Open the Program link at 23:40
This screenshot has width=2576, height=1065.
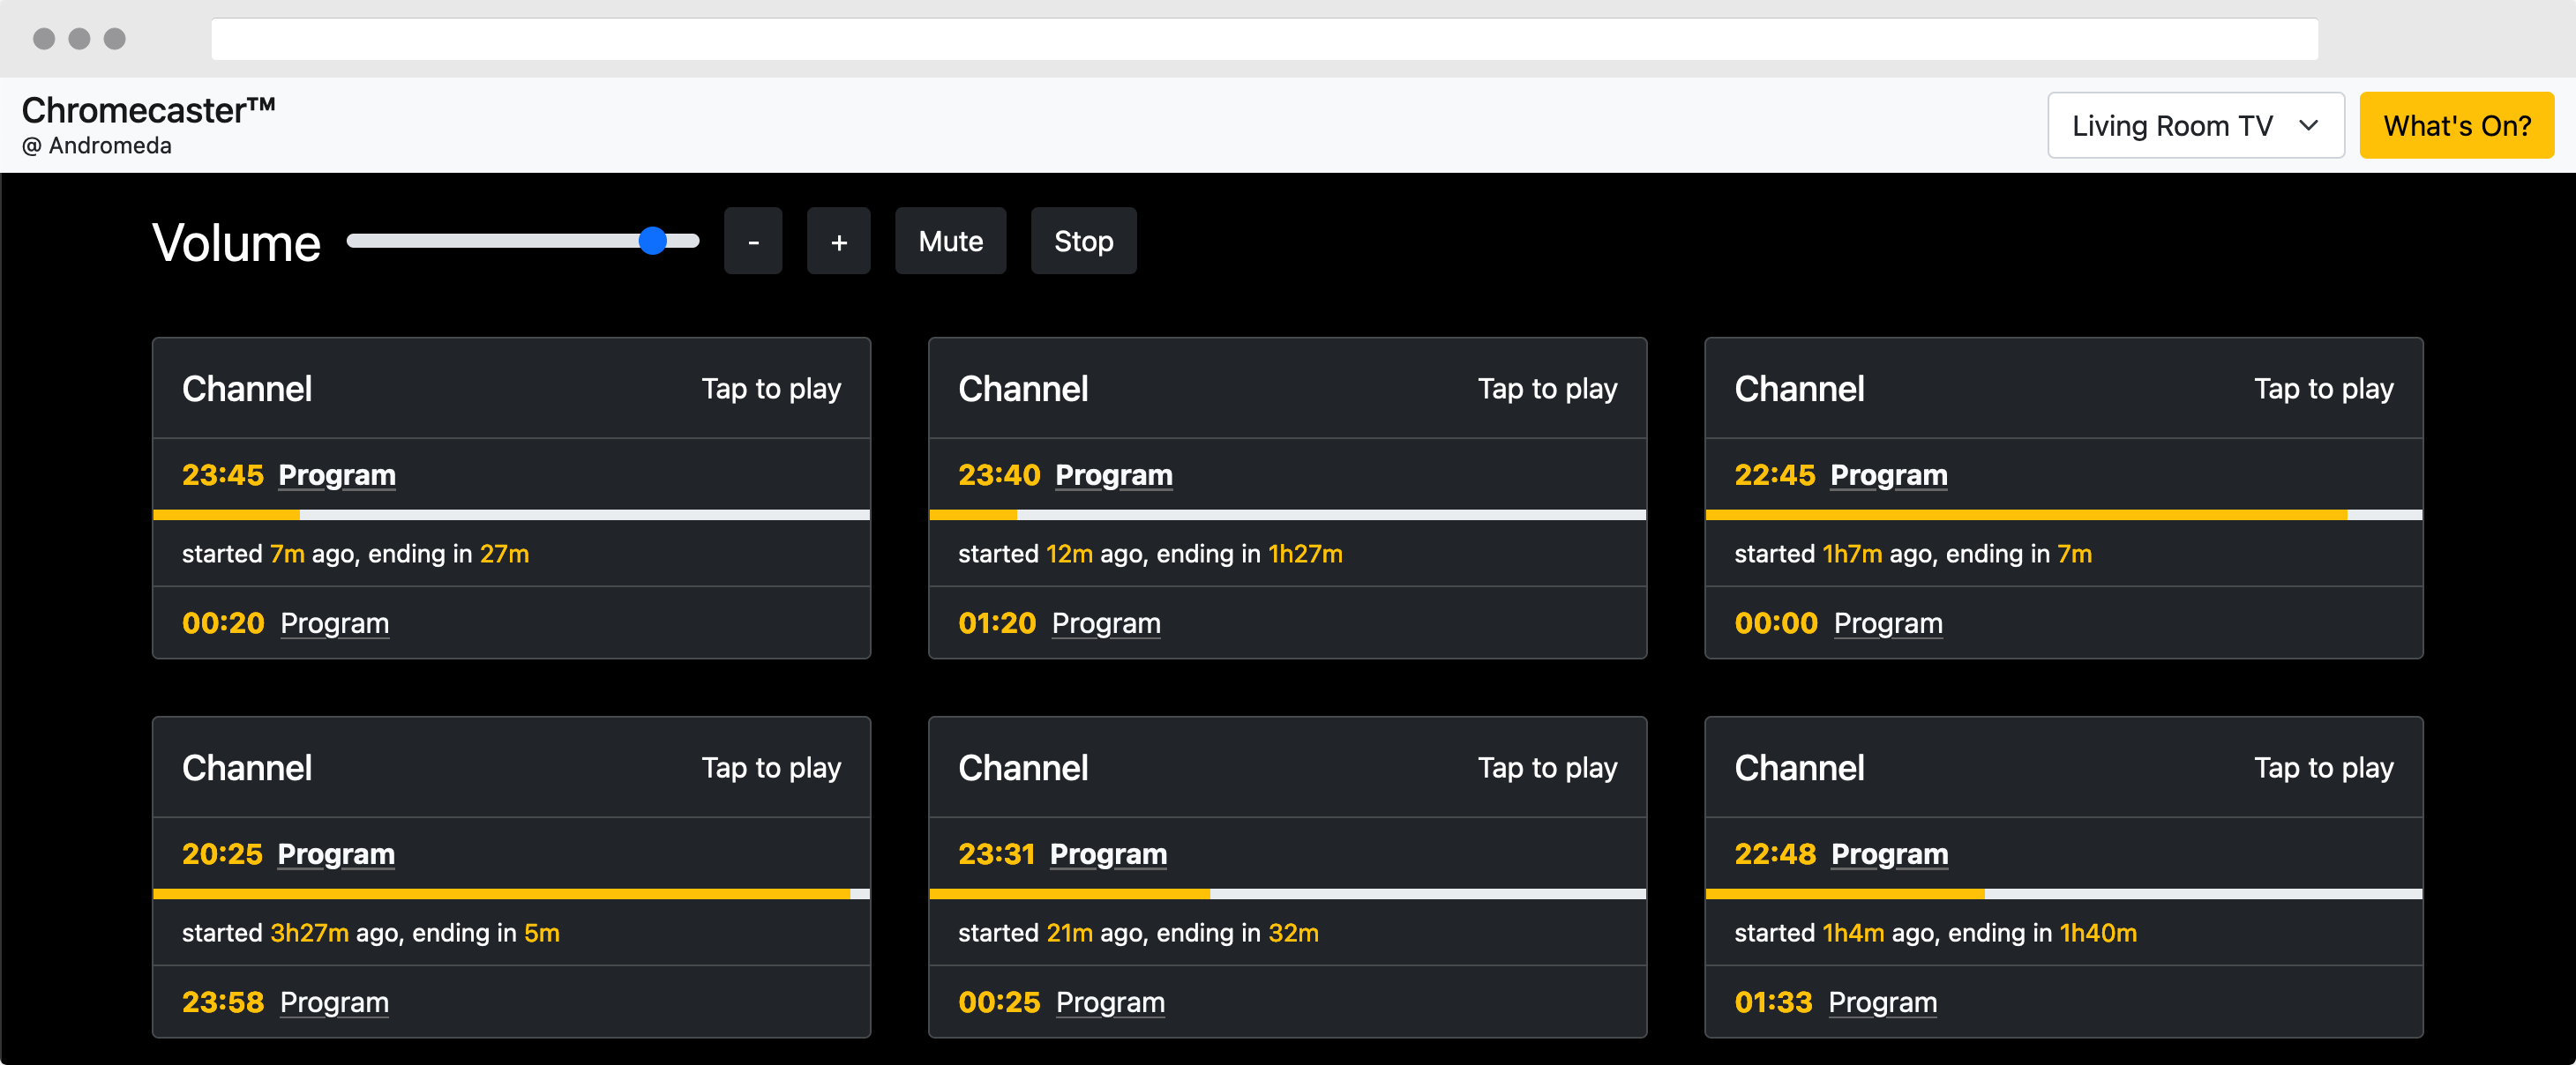pos(1114,474)
